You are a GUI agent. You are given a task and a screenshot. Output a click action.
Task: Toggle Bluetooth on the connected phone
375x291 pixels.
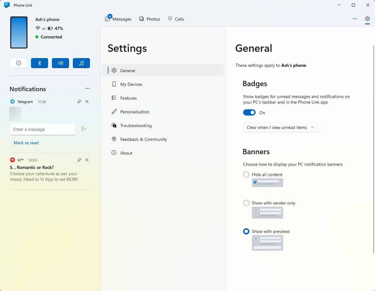tap(39, 63)
